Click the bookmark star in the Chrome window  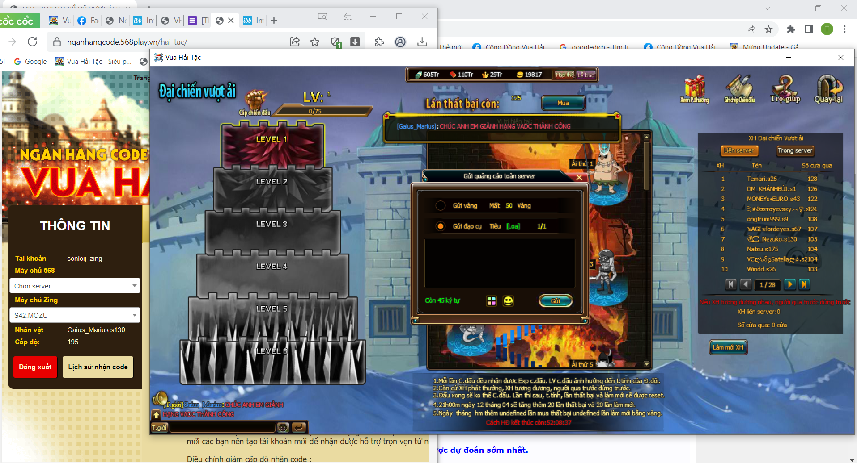point(768,29)
